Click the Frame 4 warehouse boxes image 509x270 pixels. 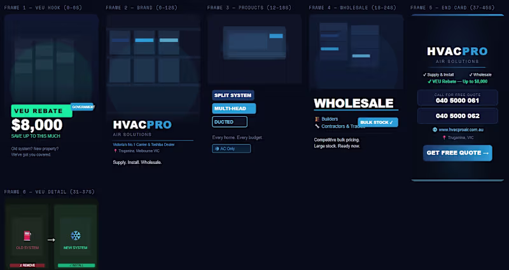coord(356,51)
